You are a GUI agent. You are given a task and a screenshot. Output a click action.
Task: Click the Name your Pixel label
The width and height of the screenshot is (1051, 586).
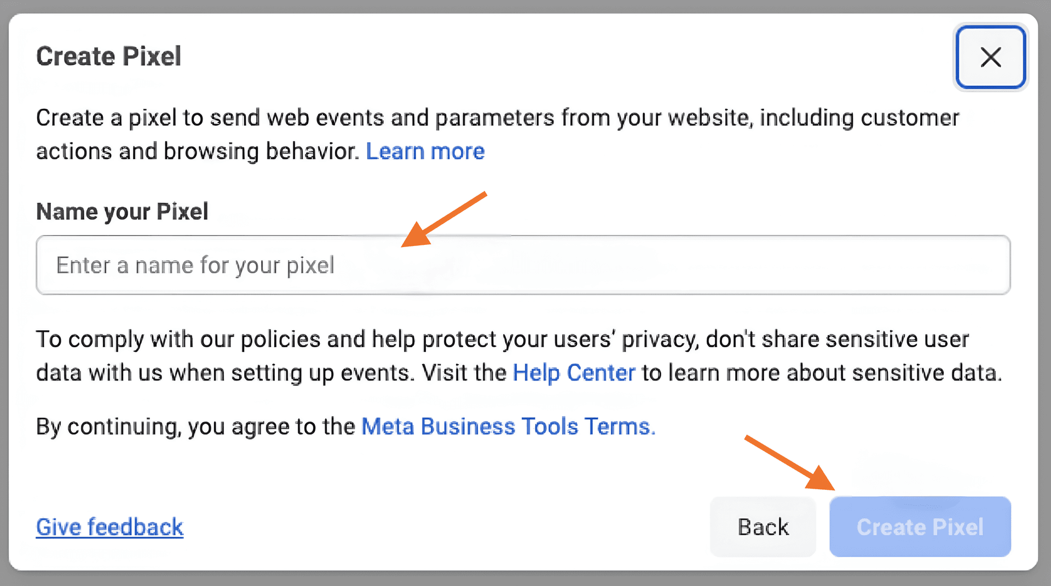click(122, 212)
